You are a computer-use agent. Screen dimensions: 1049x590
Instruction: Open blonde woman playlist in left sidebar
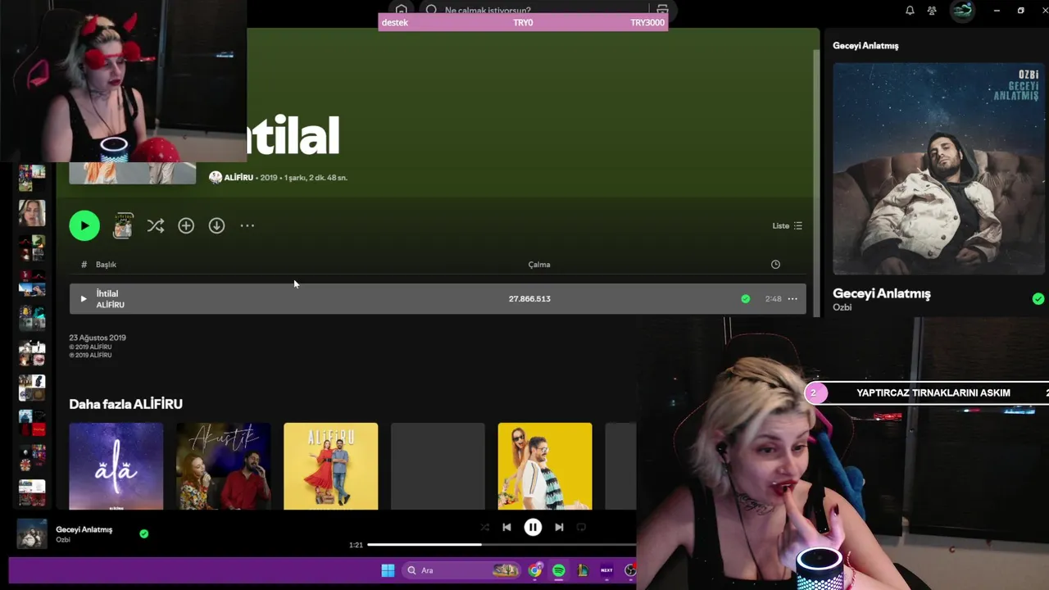pos(32,213)
